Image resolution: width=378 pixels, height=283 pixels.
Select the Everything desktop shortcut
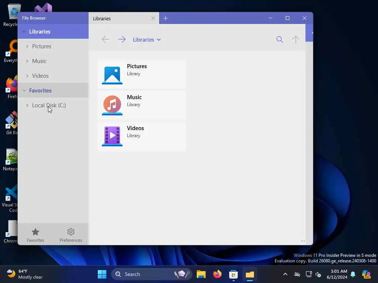11,52
